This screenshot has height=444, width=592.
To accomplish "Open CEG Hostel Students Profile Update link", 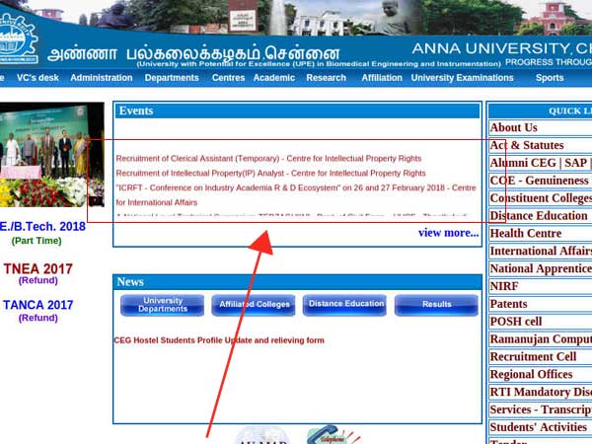I will (x=219, y=340).
